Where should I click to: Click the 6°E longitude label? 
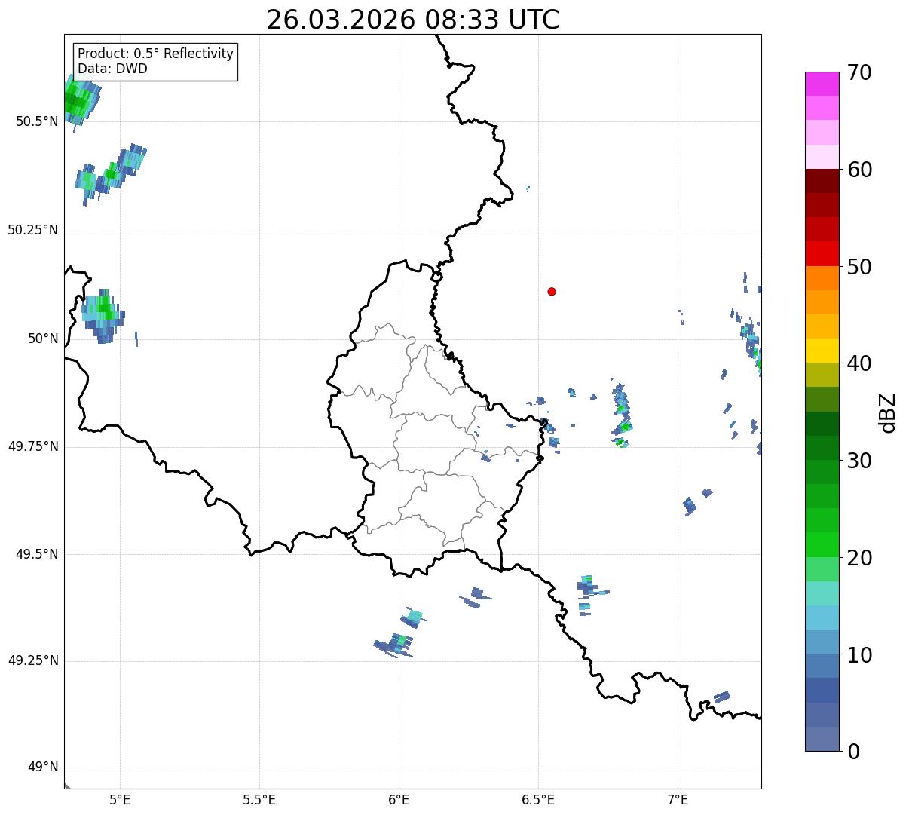[399, 799]
